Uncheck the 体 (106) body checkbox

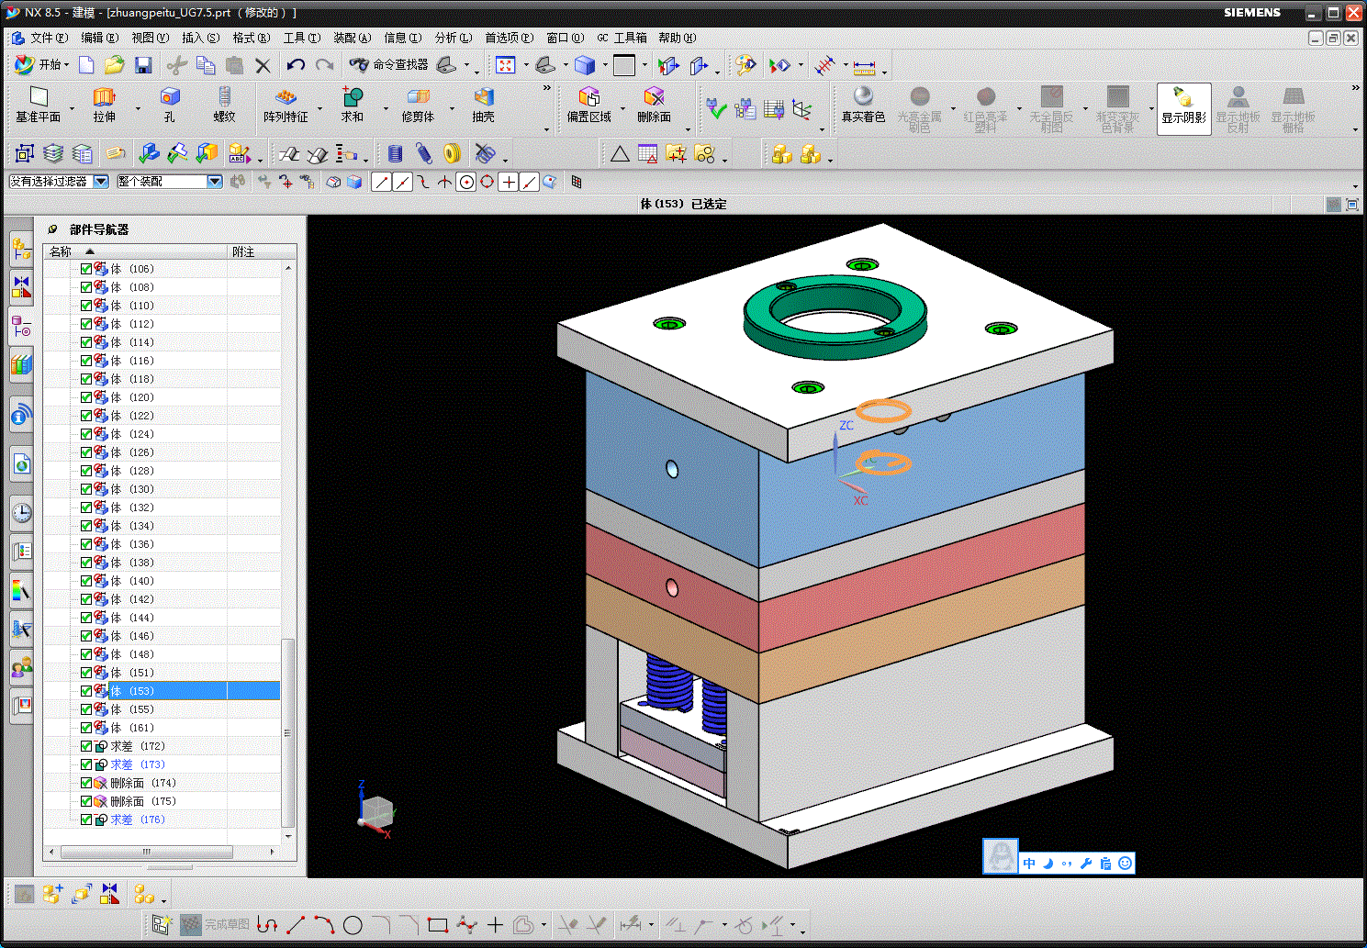86,269
